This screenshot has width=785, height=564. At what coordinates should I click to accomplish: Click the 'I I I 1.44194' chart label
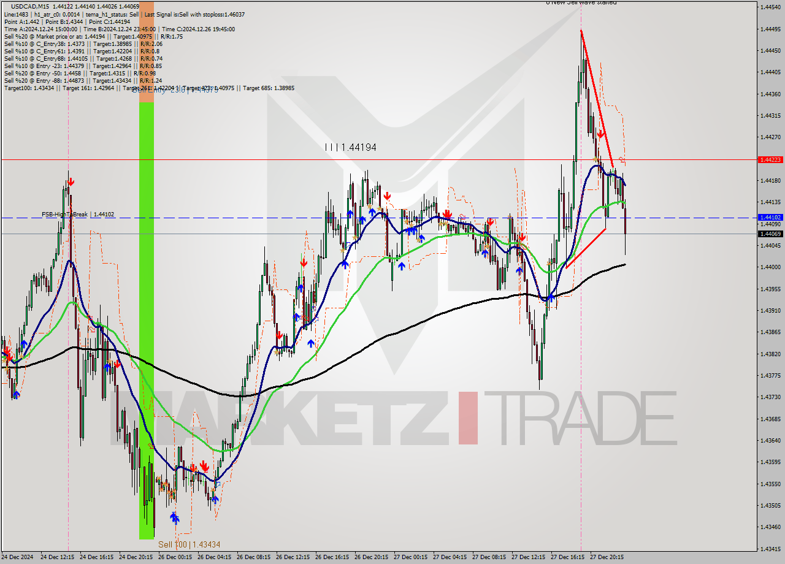350,147
